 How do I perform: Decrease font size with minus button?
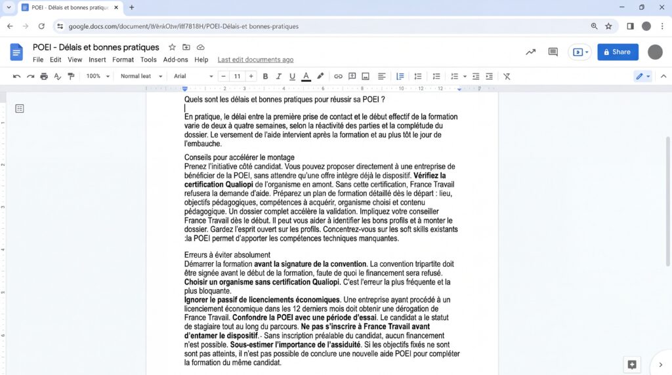tap(223, 76)
